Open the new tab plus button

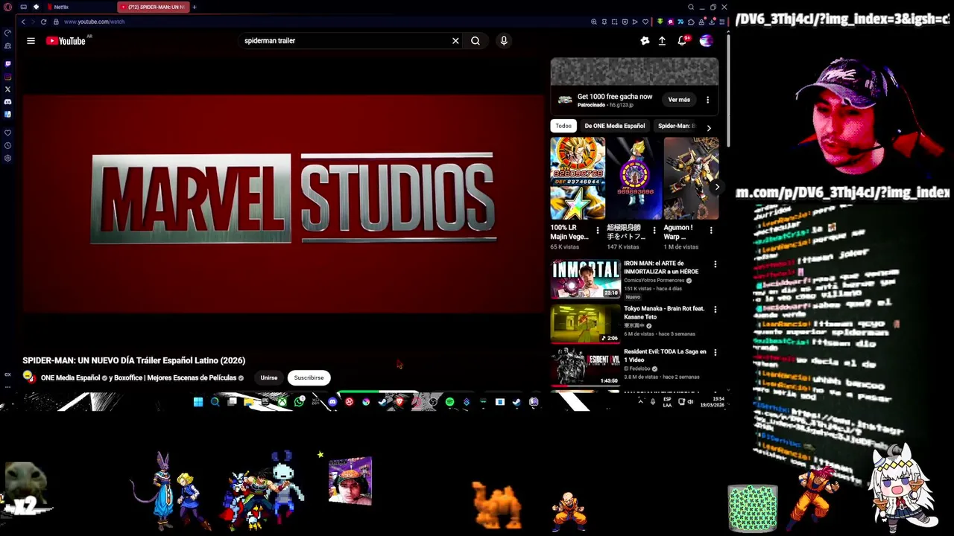tap(194, 7)
